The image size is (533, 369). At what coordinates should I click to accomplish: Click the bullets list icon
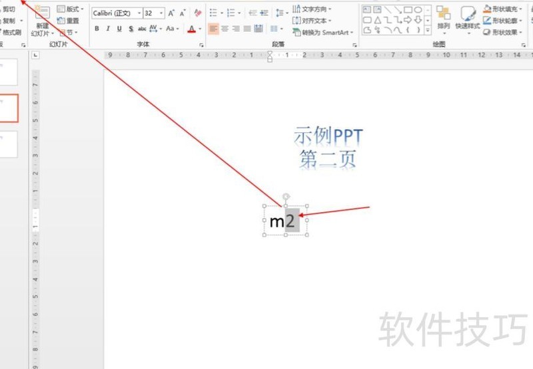point(213,13)
